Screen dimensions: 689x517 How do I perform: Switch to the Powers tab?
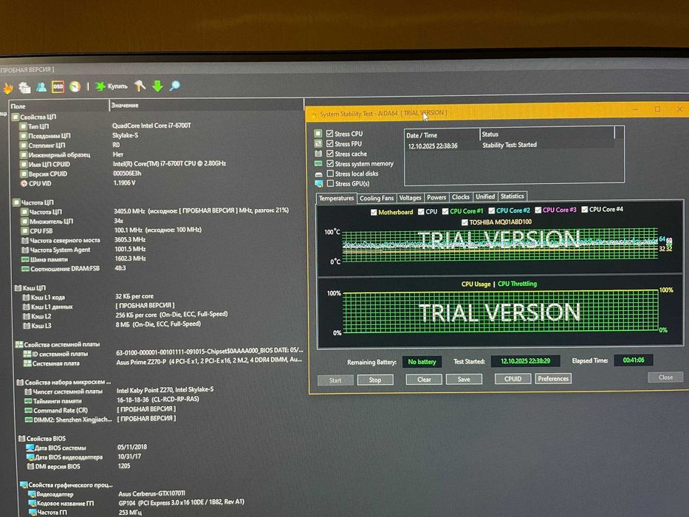(436, 197)
